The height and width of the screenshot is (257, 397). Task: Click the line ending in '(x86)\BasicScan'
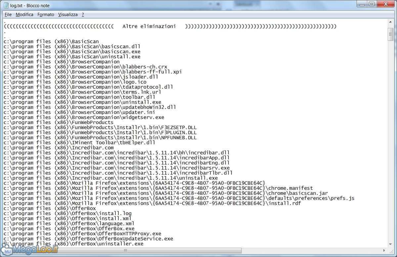coord(51,41)
